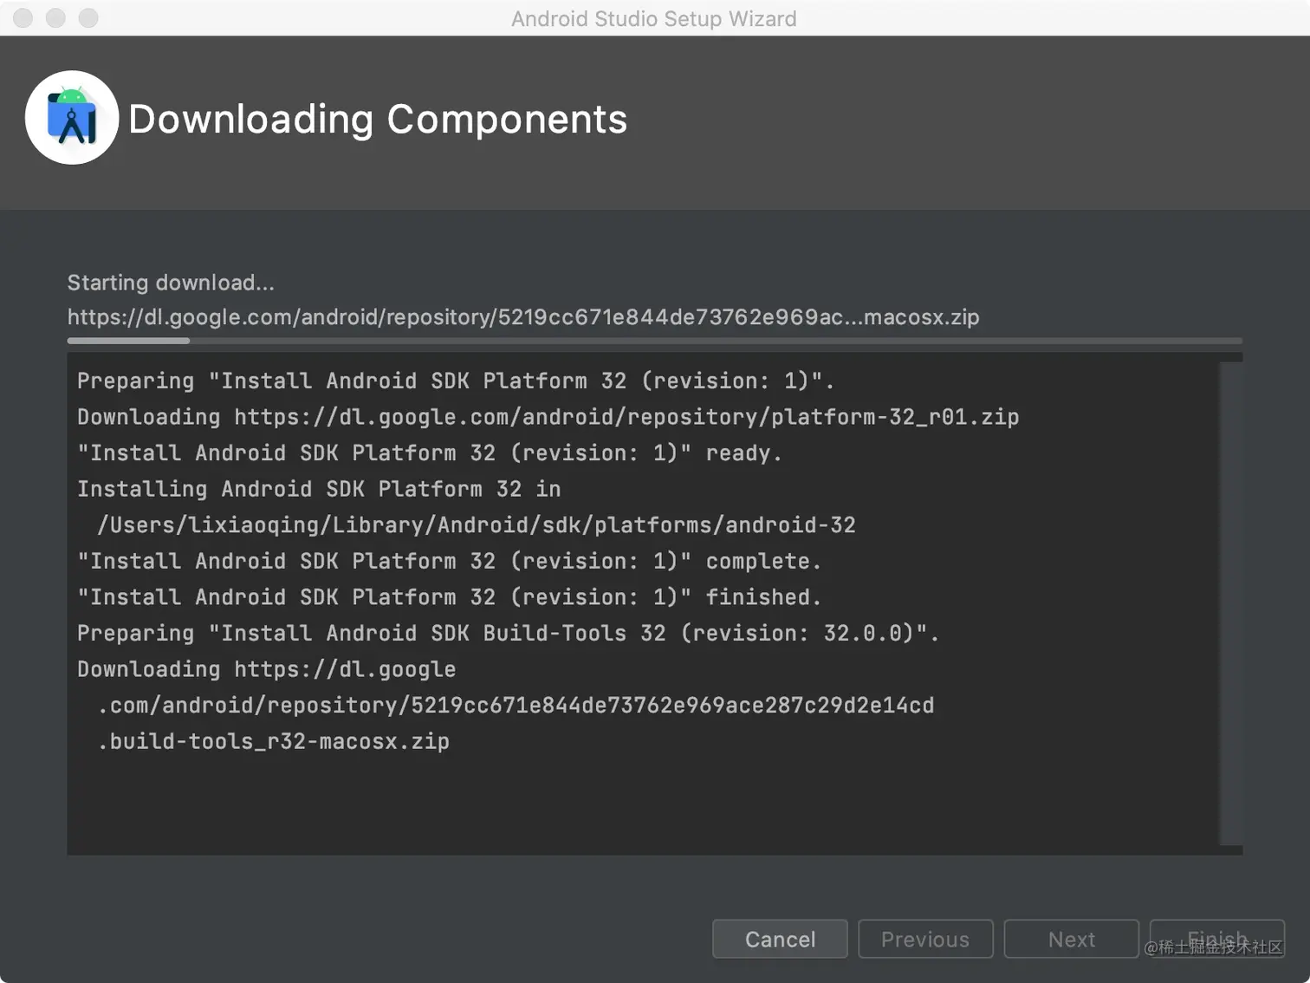This screenshot has height=983, width=1310.
Task: Click the '.build-tools_r32-macosx.zip' log line
Action: (273, 741)
